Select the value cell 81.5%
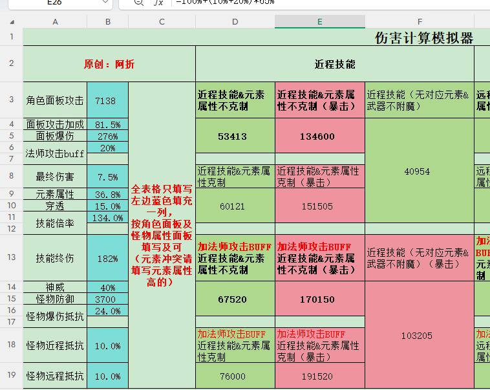 (x=108, y=124)
